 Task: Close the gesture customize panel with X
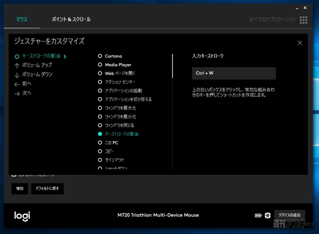pyautogui.click(x=300, y=43)
